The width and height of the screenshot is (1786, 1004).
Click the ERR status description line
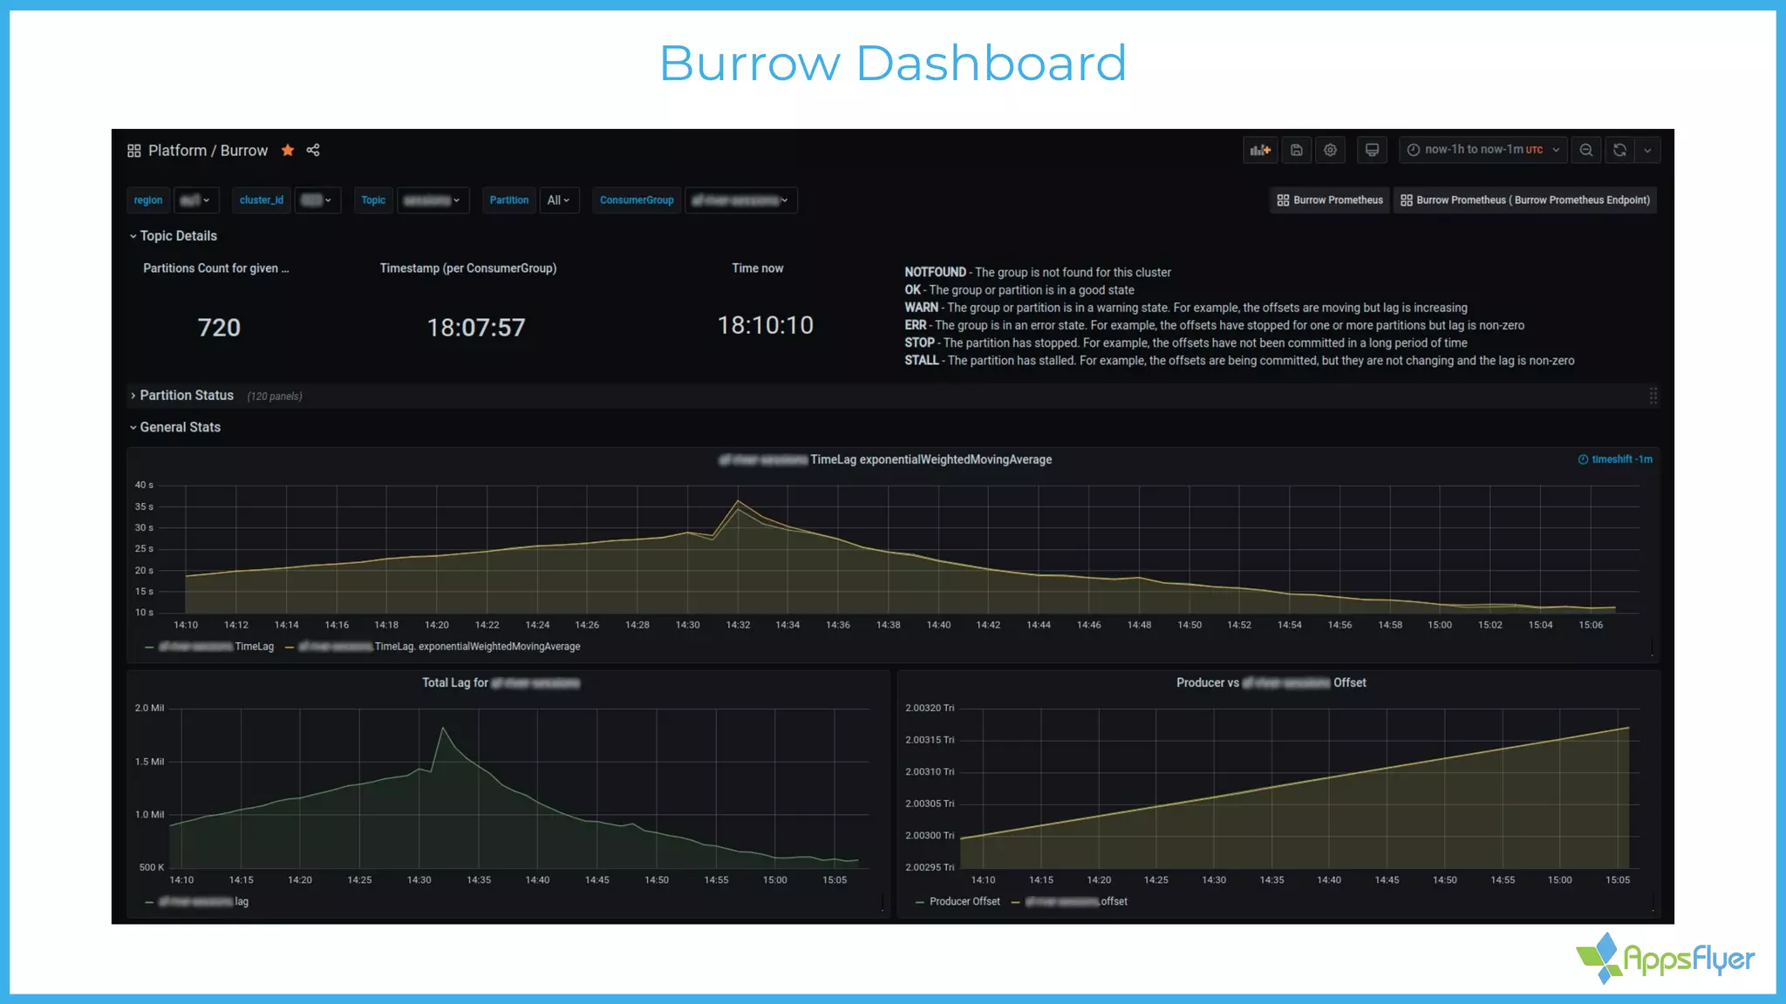[1214, 326]
